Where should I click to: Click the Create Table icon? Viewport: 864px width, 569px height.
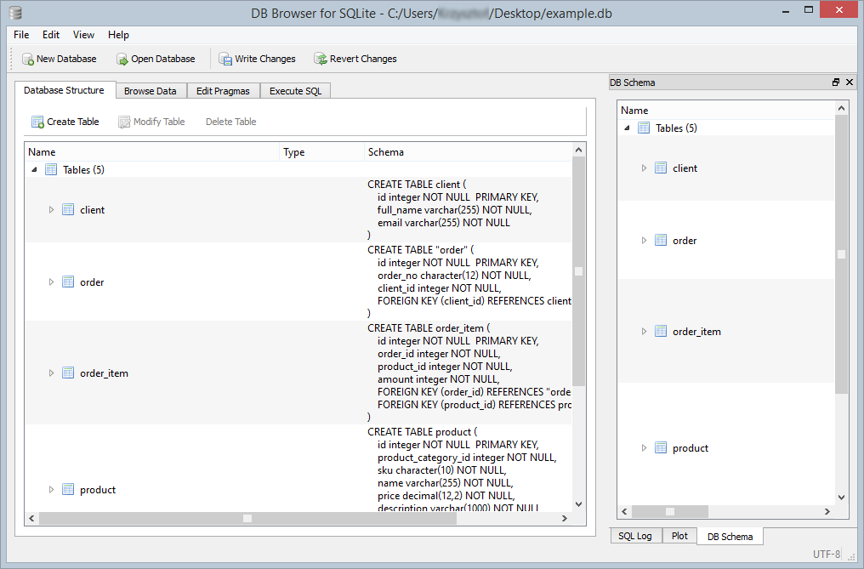pos(37,122)
